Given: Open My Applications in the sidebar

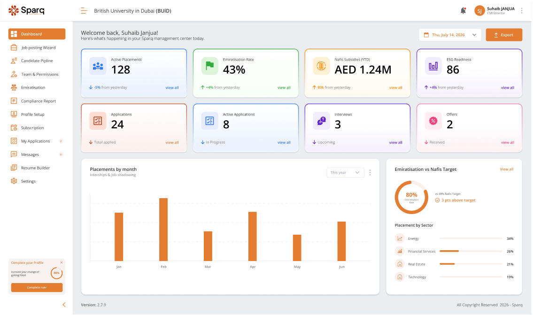Looking at the screenshot, I should [x=37, y=141].
